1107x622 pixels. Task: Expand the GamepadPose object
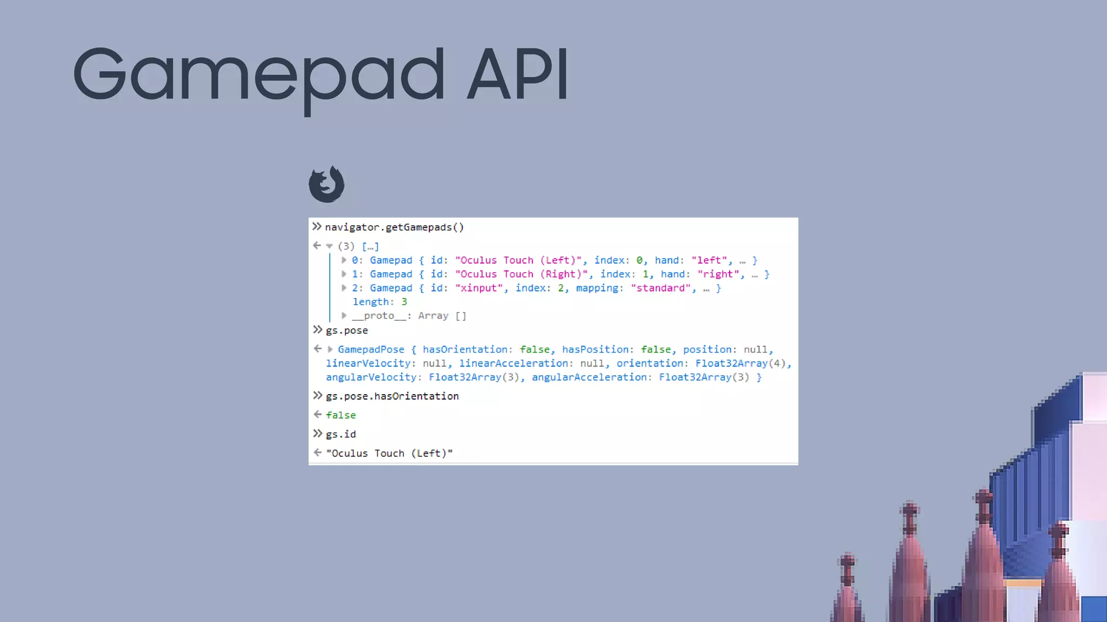tap(330, 349)
